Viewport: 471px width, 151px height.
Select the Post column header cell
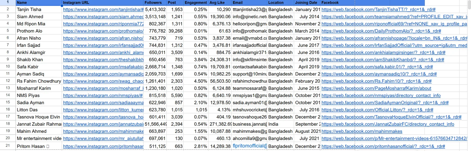[x=175, y=3]
